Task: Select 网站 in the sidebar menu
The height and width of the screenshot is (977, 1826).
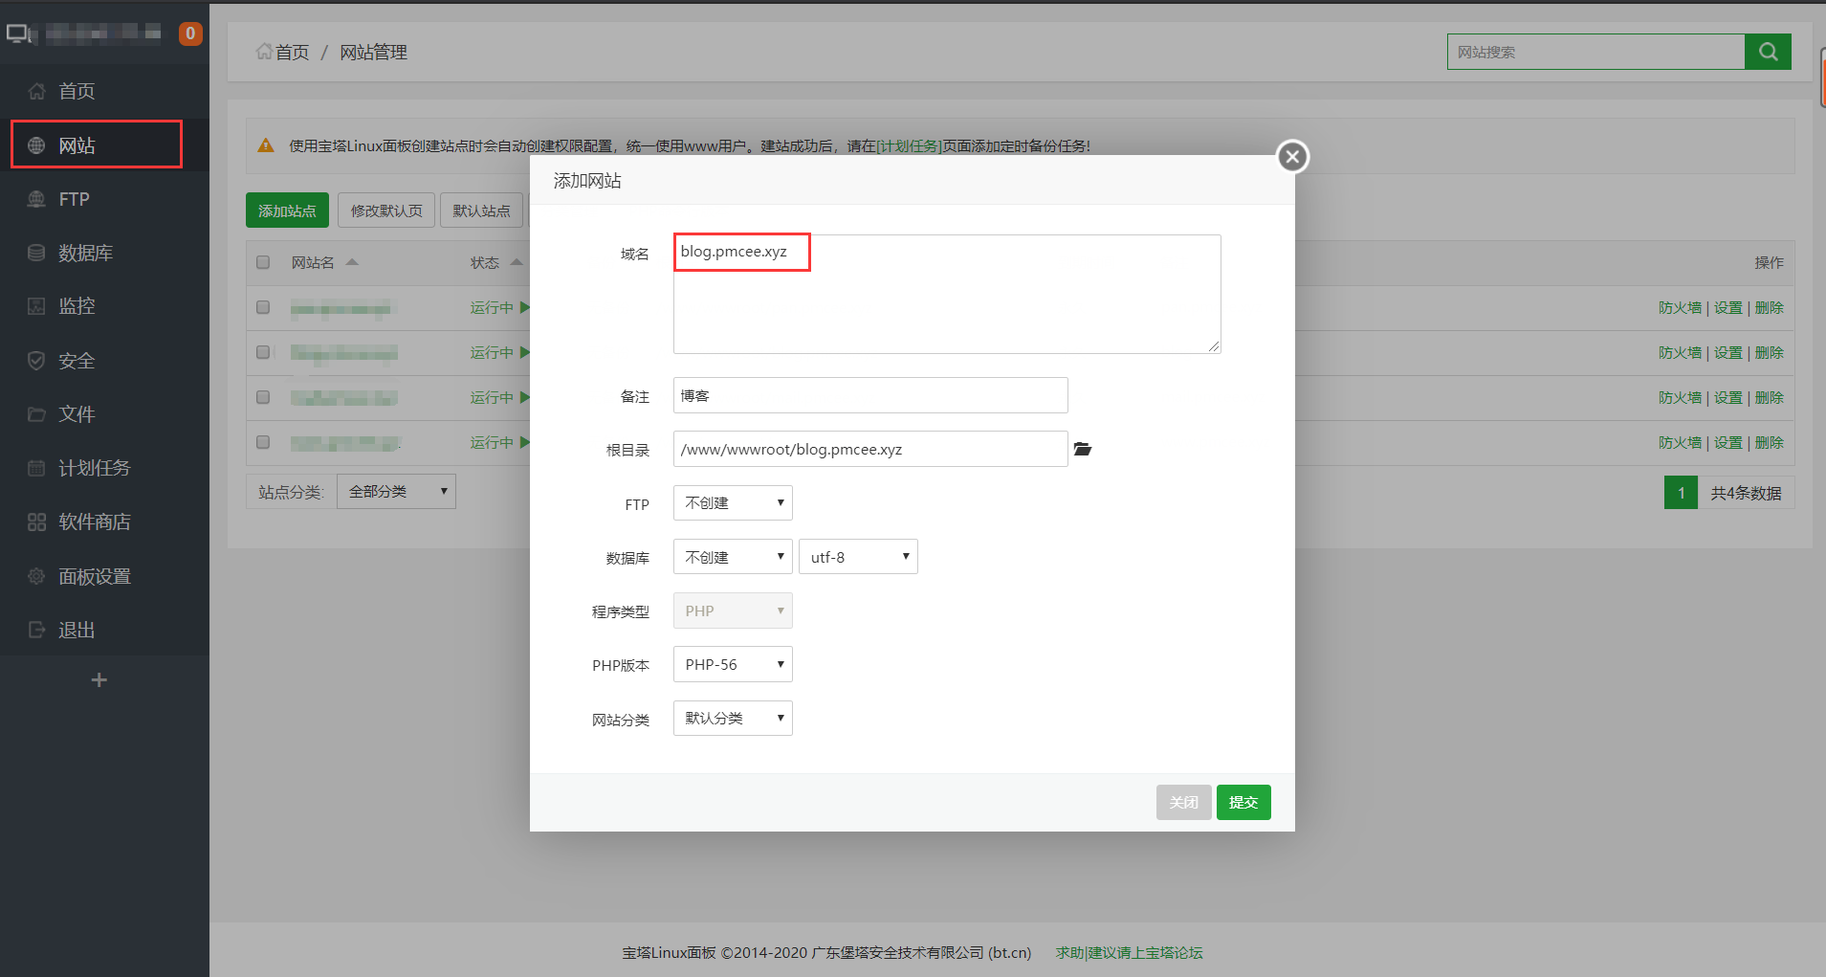Action: click(x=77, y=144)
